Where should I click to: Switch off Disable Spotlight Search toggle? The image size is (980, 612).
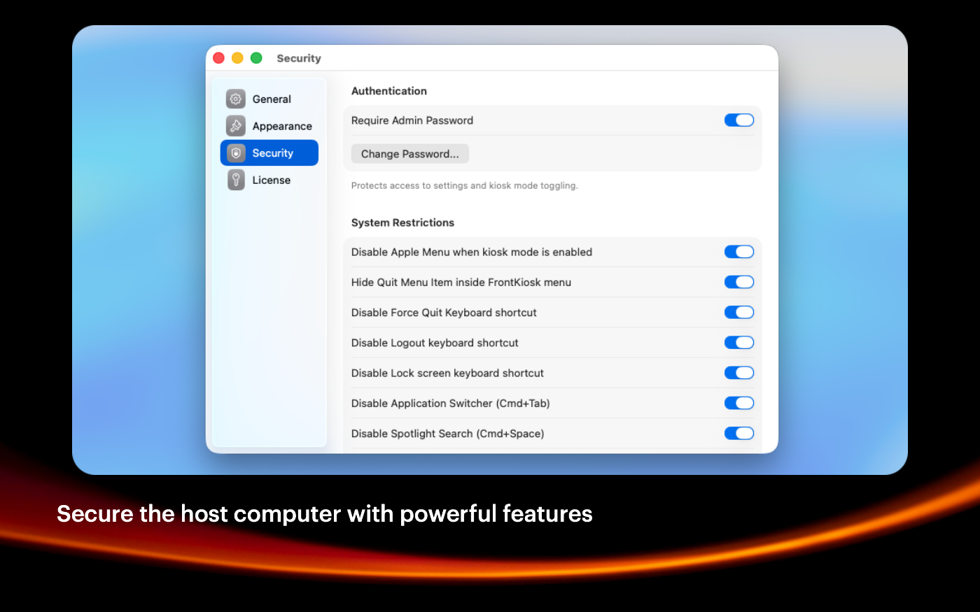click(738, 434)
